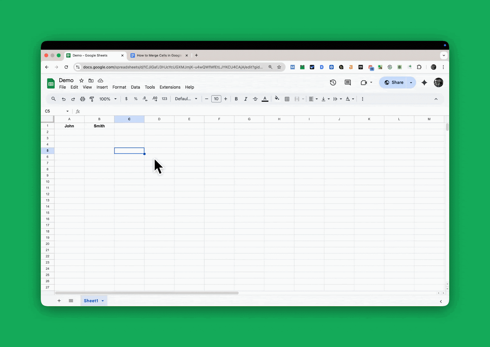Click the Share button
This screenshot has height=347, width=490.
point(394,82)
